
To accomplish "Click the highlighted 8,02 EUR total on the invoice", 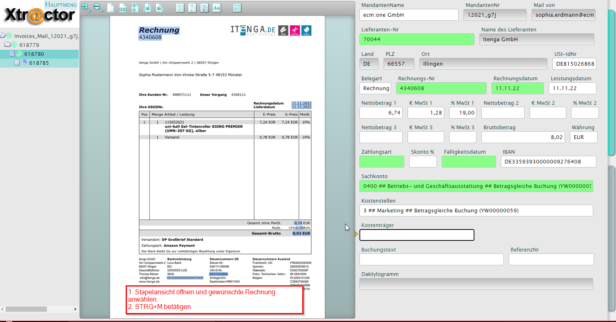I will [301, 234].
